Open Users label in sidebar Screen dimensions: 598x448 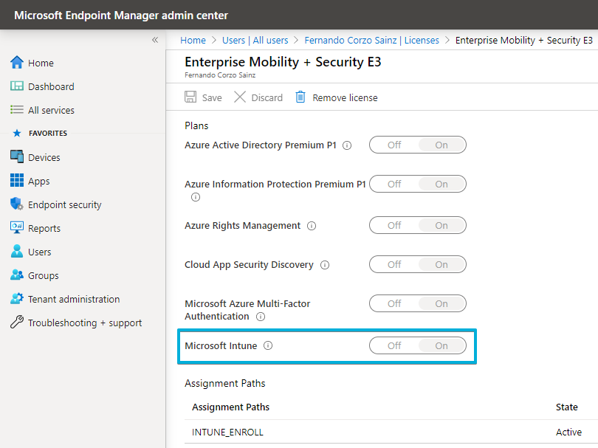pos(40,252)
